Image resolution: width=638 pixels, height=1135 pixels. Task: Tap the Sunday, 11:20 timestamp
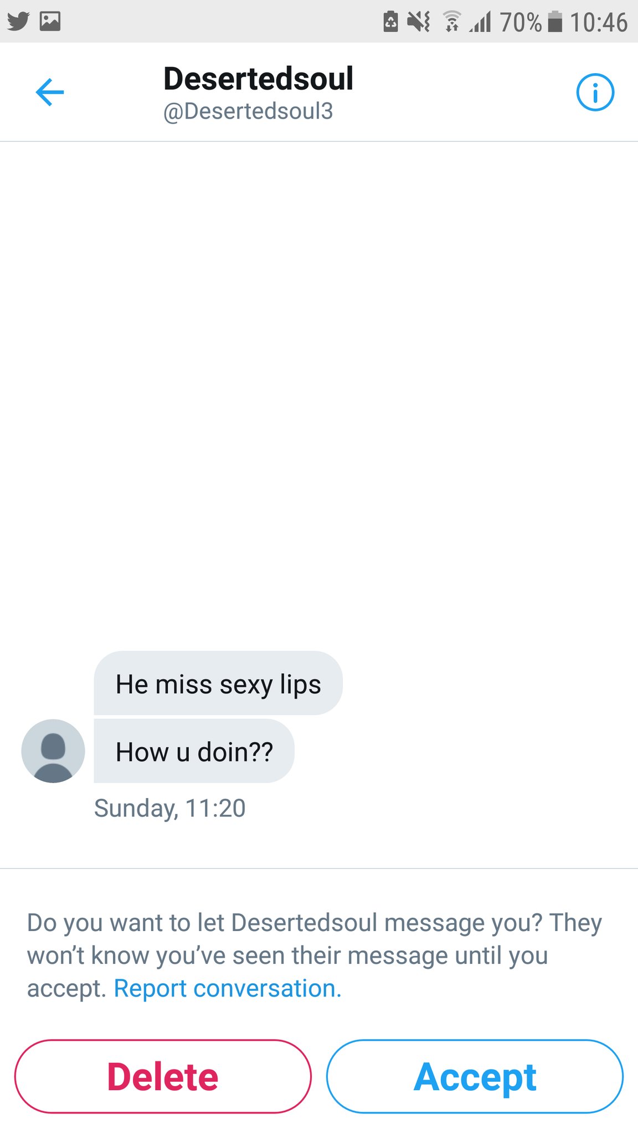click(169, 808)
